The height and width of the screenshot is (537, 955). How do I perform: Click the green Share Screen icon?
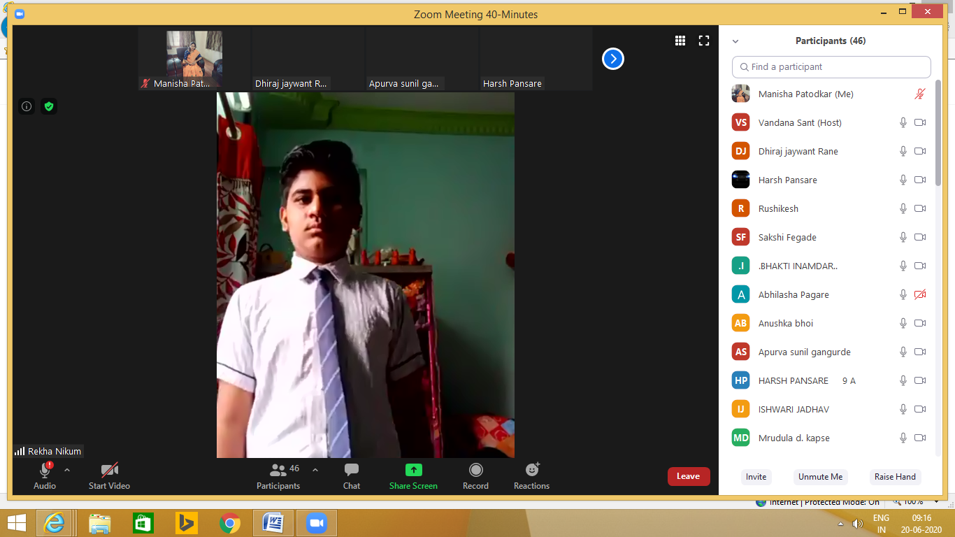(413, 470)
